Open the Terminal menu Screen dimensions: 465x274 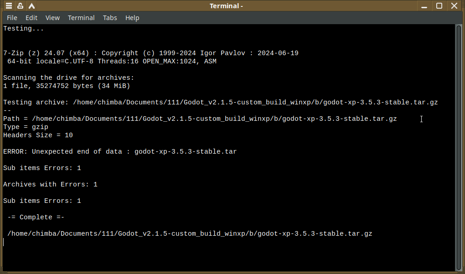click(x=81, y=18)
